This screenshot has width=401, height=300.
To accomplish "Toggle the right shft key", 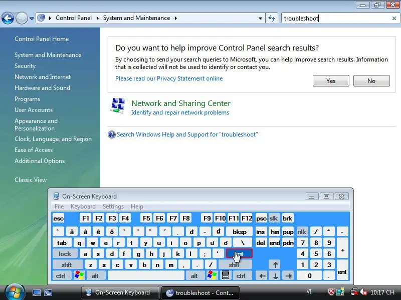I will [x=234, y=265].
